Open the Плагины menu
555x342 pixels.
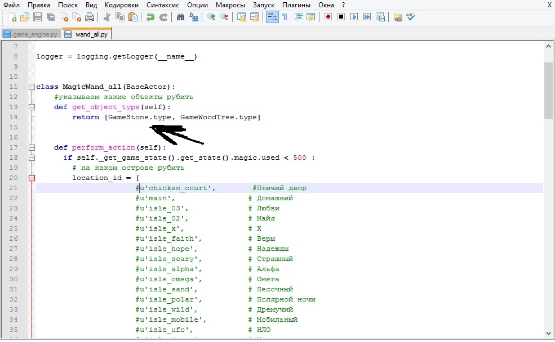point(296,5)
